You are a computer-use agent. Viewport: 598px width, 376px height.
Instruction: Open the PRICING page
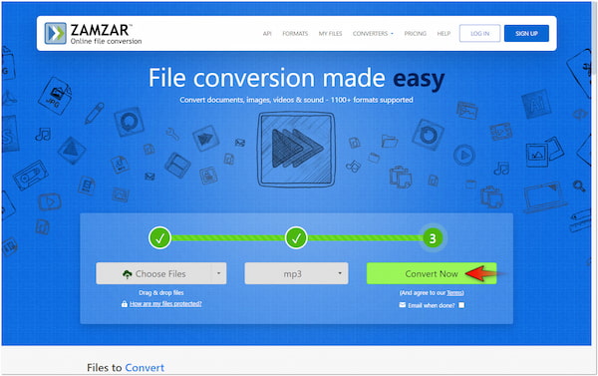(x=416, y=34)
